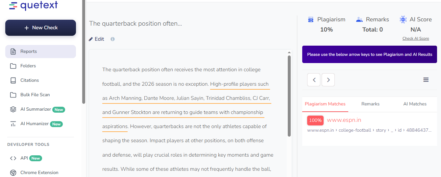
Task: Click the info icon beside Edit
Action: (x=112, y=39)
